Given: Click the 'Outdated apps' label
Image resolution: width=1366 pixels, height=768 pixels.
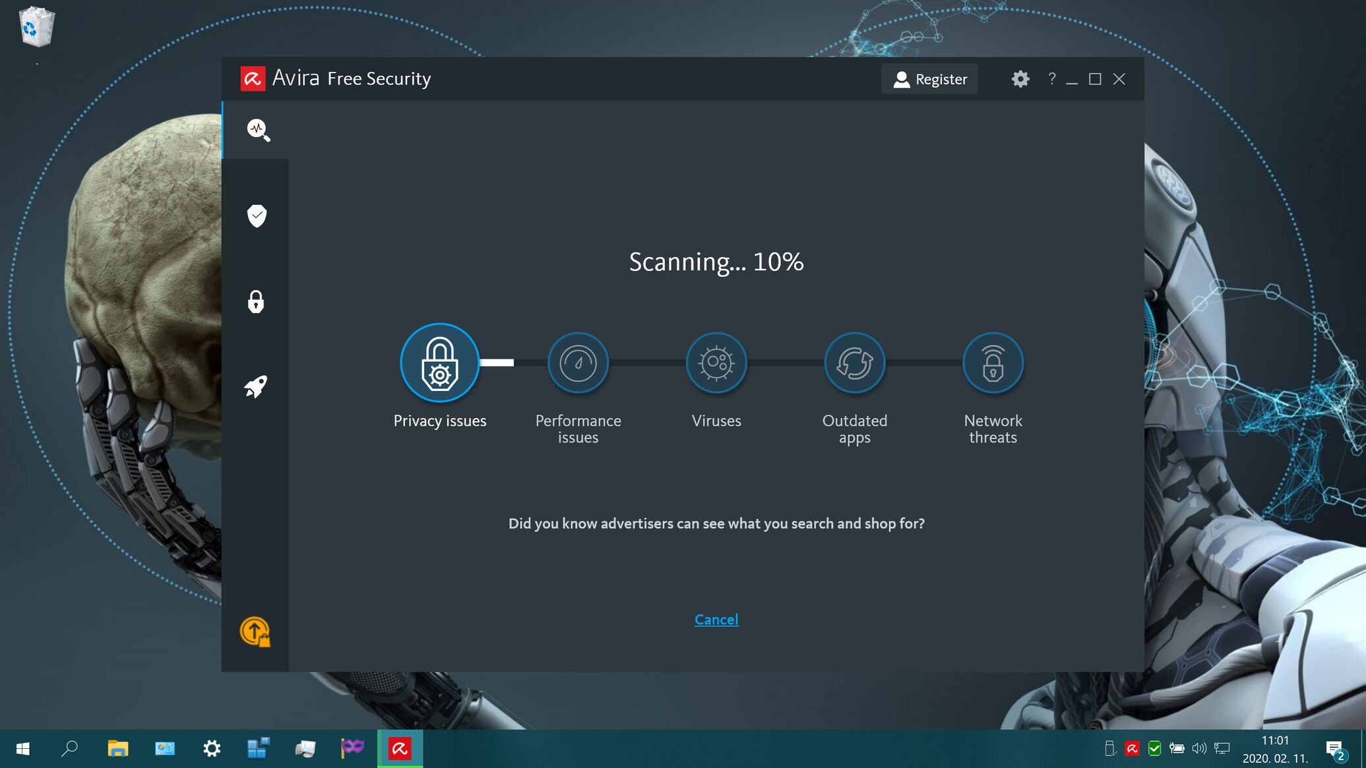Looking at the screenshot, I should [855, 428].
